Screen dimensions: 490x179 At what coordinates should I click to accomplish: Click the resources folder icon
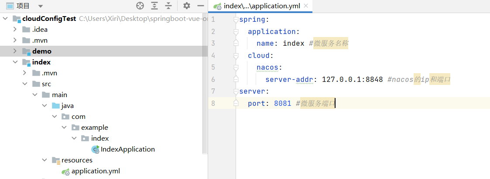tap(56, 161)
